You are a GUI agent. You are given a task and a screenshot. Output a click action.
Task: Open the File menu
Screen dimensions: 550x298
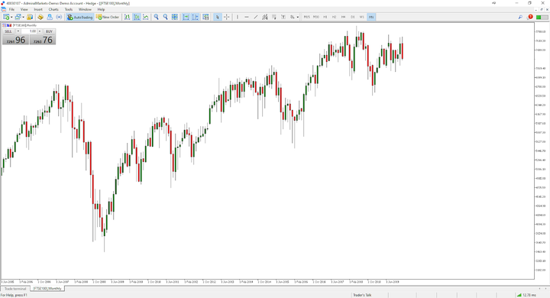click(x=11, y=9)
